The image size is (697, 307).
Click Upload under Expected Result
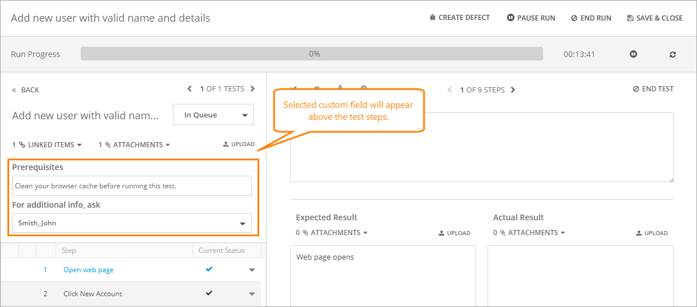click(x=454, y=233)
